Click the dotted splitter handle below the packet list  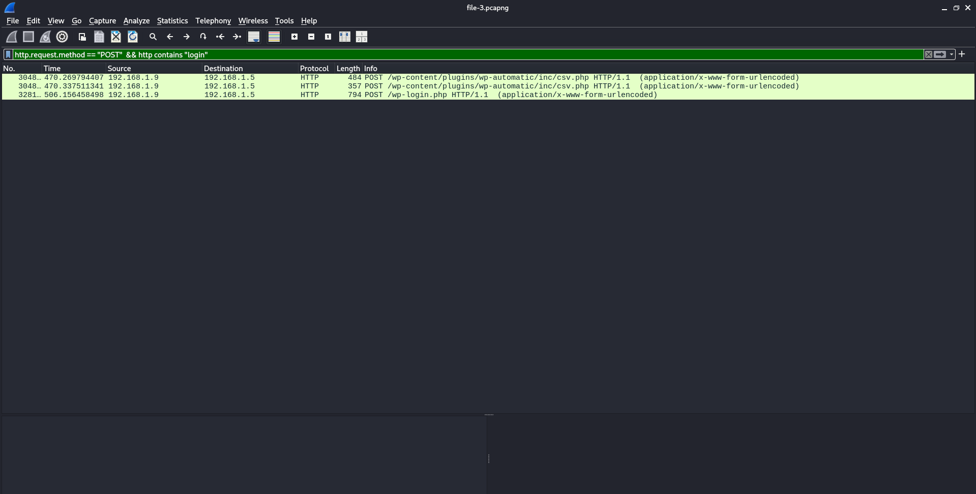(x=489, y=415)
